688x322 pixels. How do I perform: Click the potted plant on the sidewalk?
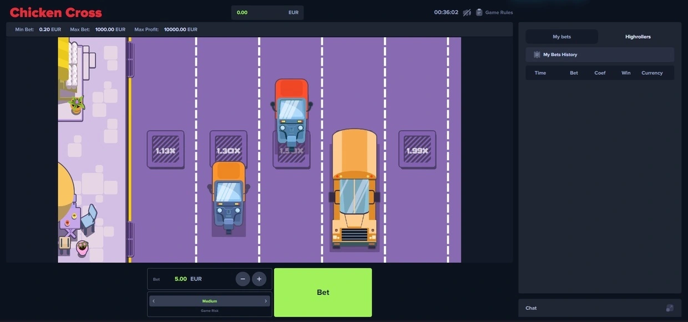coord(77,105)
